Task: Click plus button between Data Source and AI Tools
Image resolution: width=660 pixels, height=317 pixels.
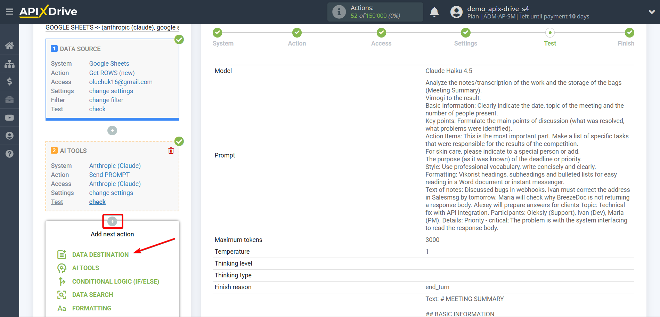Action: [112, 131]
